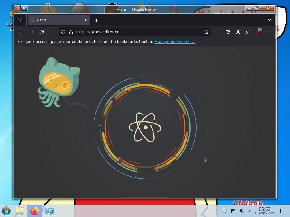Open the Firefox hamburger menu
The image size is (290, 217).
[268, 32]
